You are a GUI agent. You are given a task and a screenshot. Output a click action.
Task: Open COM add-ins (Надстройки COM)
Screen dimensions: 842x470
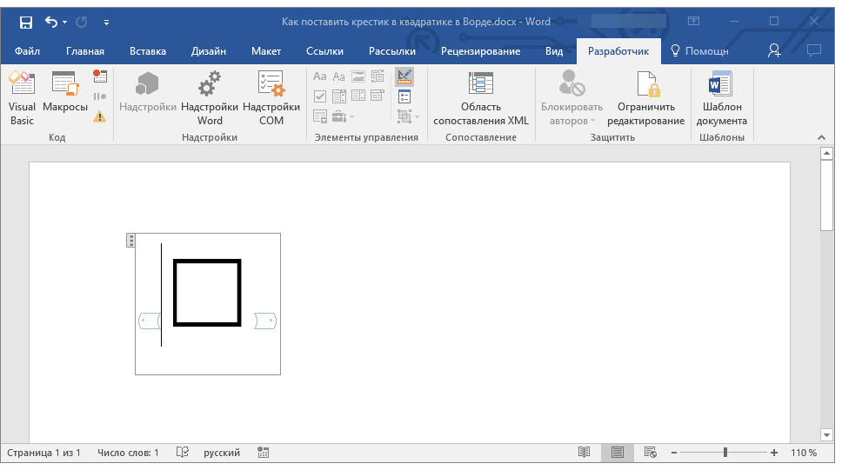[x=271, y=97]
